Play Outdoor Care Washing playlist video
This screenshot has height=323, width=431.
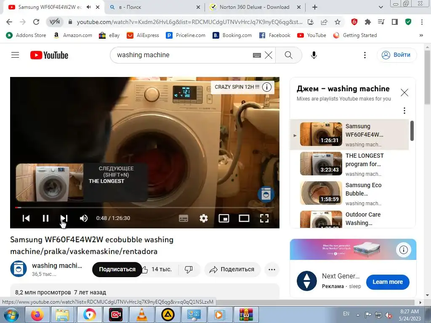[x=349, y=219]
